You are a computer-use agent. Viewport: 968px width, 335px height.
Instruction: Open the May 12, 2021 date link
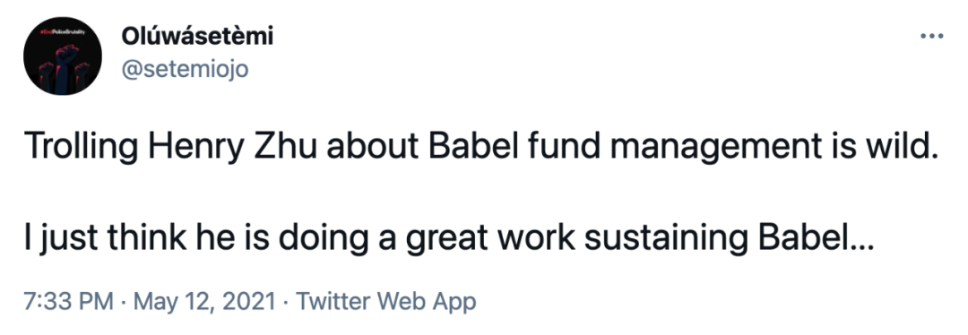pyautogui.click(x=204, y=302)
